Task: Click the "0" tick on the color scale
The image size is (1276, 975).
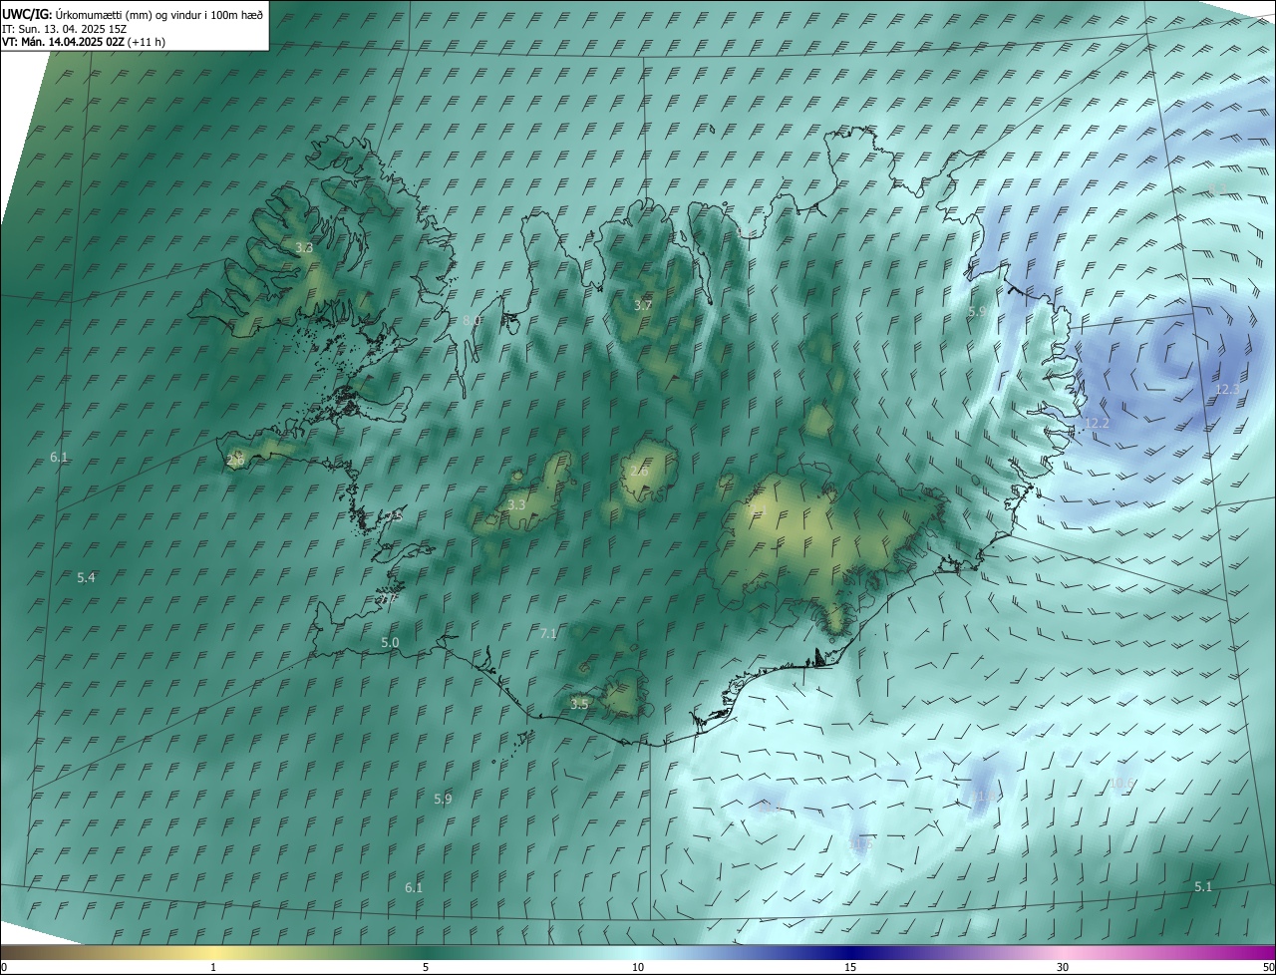Action: coord(4,967)
